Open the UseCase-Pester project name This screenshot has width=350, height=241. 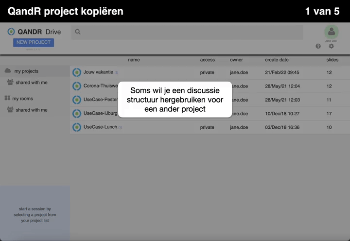click(x=101, y=100)
